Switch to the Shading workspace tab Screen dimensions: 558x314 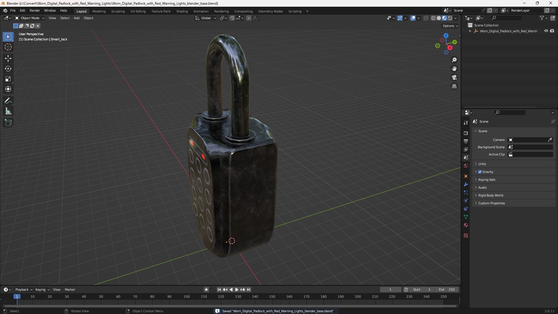click(182, 11)
